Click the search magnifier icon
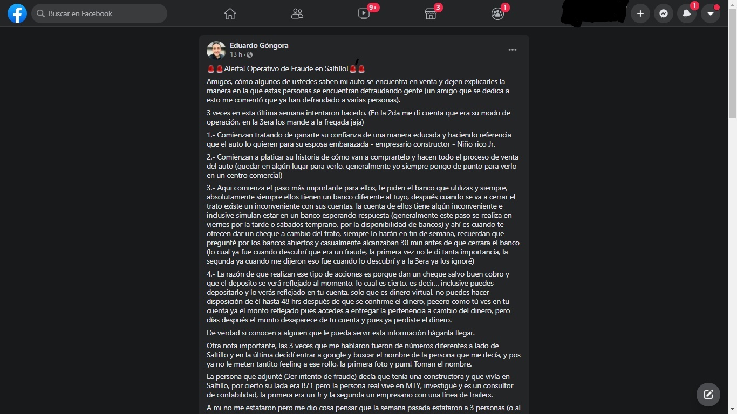Screen dimensions: 737x414 coord(40,13)
